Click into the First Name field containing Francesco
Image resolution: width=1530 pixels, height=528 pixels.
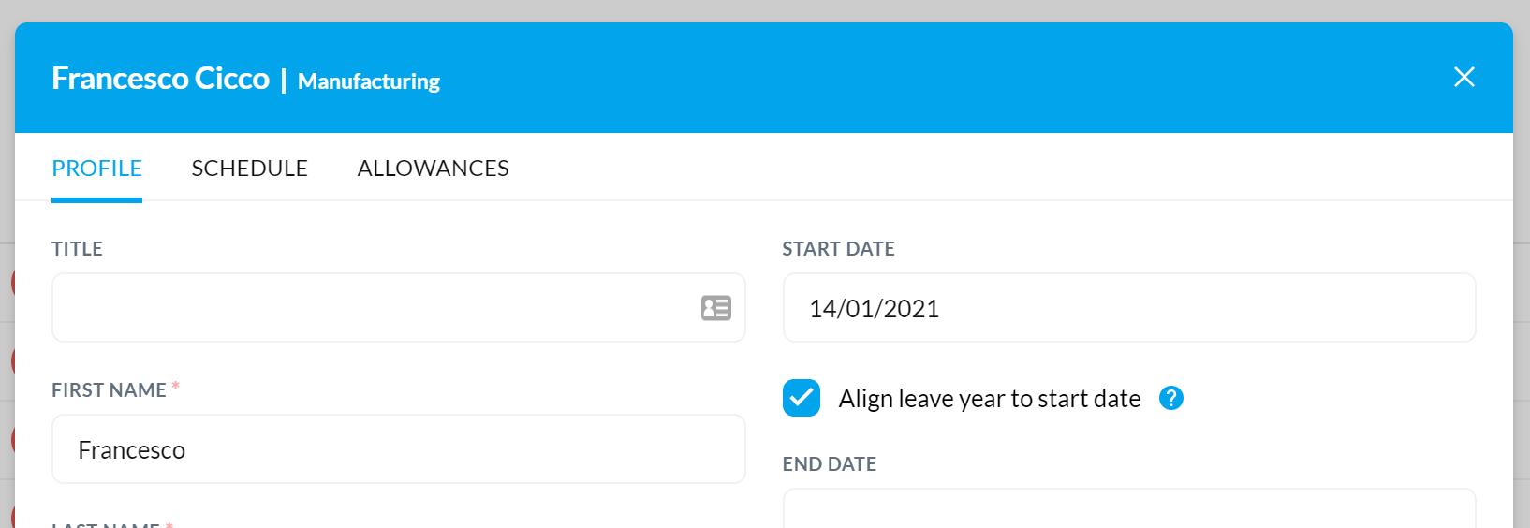pos(399,449)
